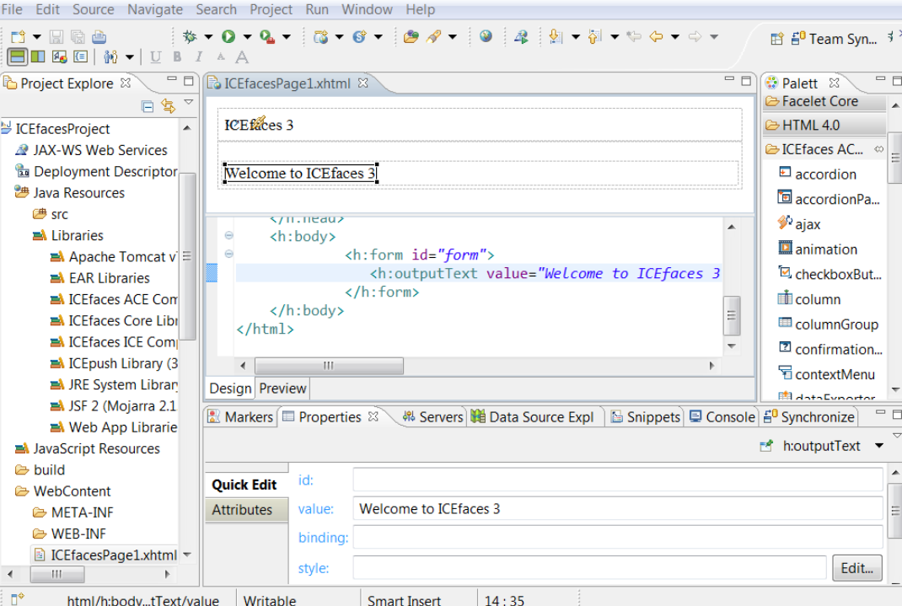The image size is (902, 606).
Task: Open the Snippets tab
Action: (646, 417)
